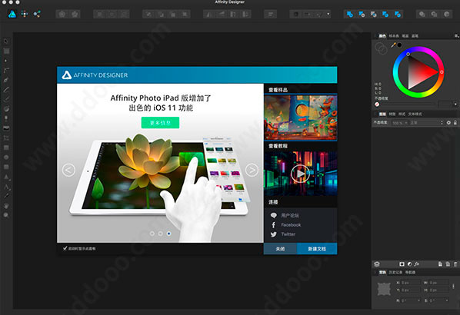Select the Artboard tool
Viewport: 460px width, 315px height.
[x=6, y=51]
